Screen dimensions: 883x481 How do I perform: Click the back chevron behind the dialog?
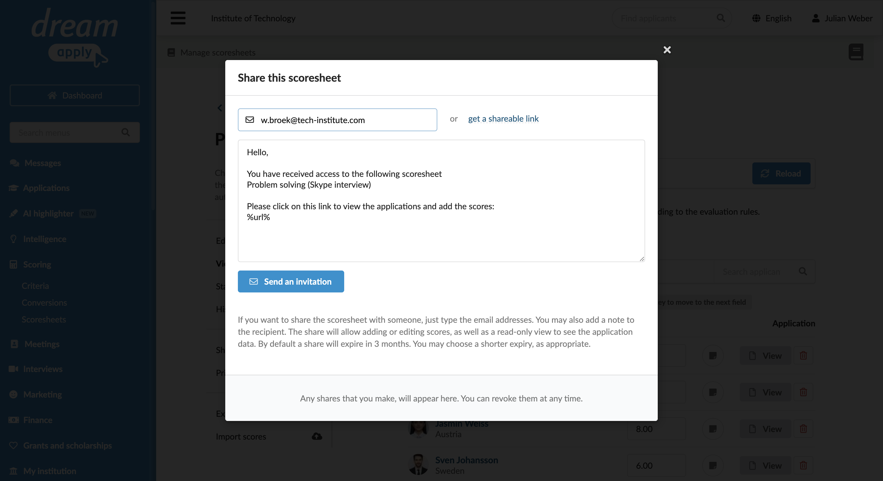click(x=220, y=108)
